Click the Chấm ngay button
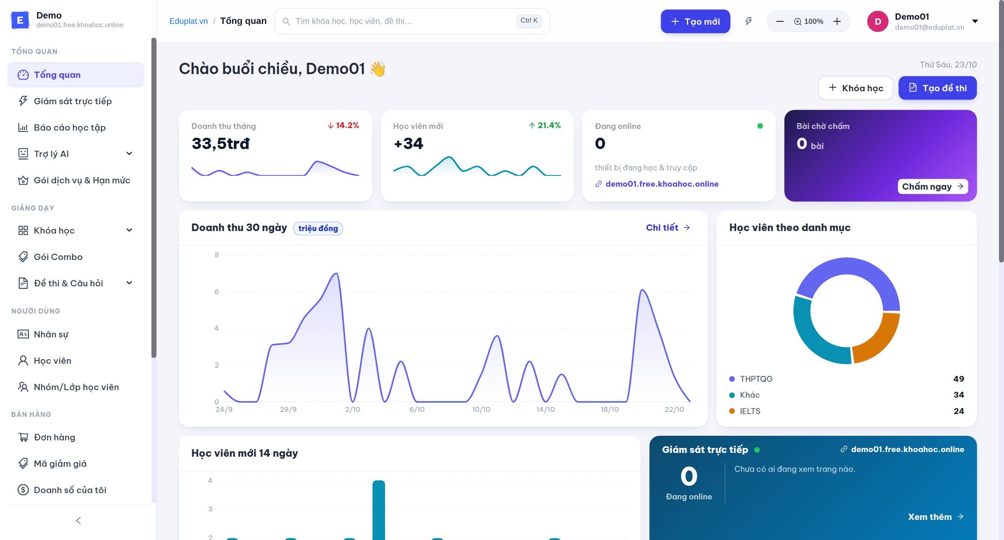The height and width of the screenshot is (540, 1004). click(x=932, y=186)
